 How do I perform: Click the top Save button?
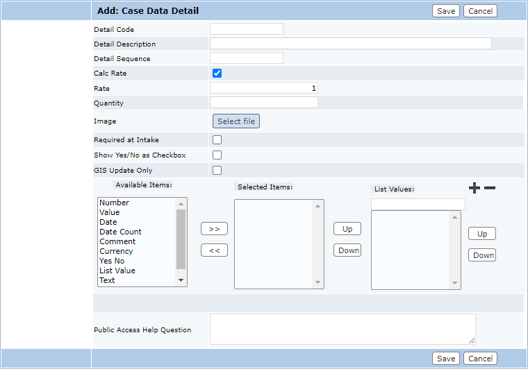[x=446, y=11]
